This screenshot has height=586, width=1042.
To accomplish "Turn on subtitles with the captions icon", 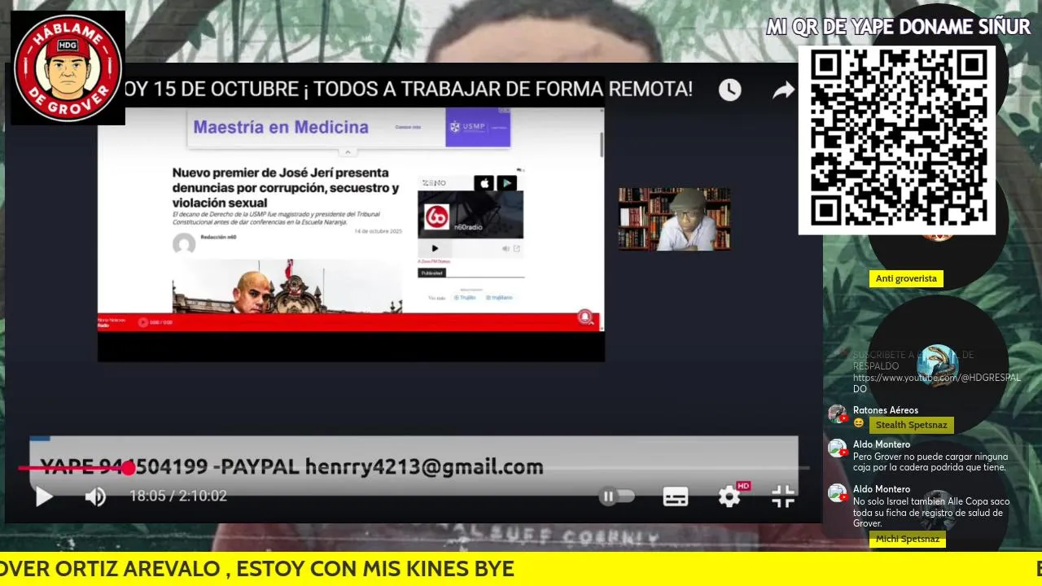I will pos(675,496).
